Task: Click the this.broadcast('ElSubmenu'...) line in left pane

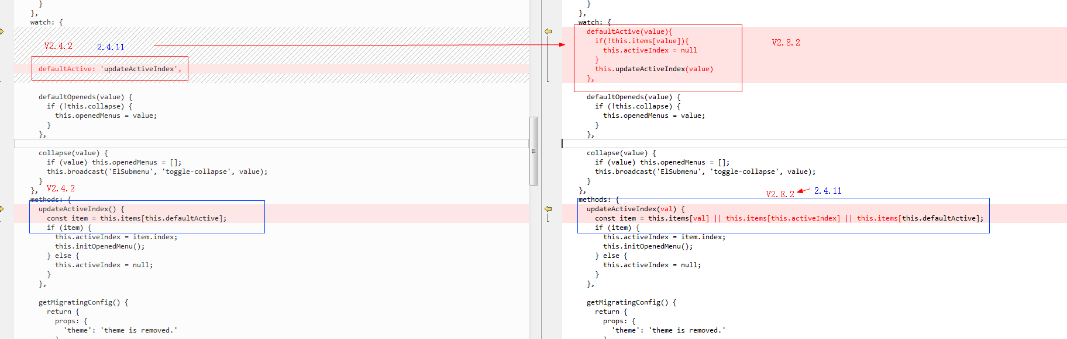Action: point(157,172)
